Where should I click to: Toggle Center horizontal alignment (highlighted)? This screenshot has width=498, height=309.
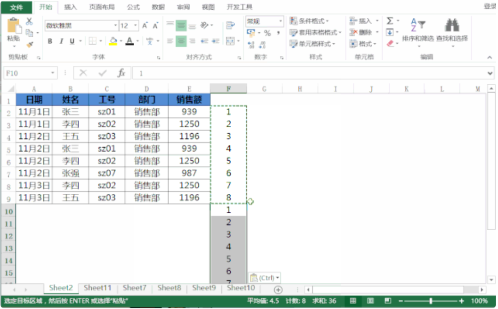(x=181, y=41)
